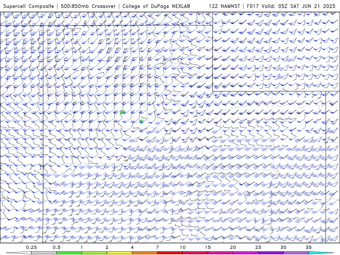Click the "4" legend value

[x=132, y=247]
